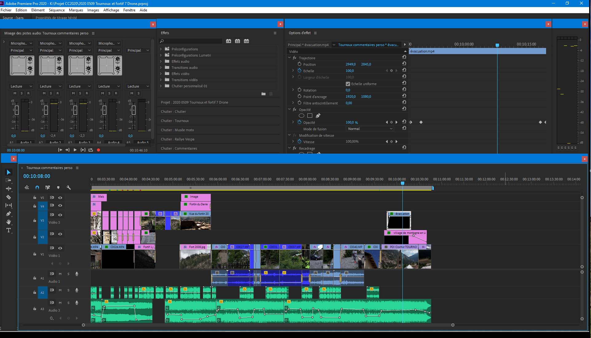
Task: Expand the Transitions vidéo folder
Action: 161,80
